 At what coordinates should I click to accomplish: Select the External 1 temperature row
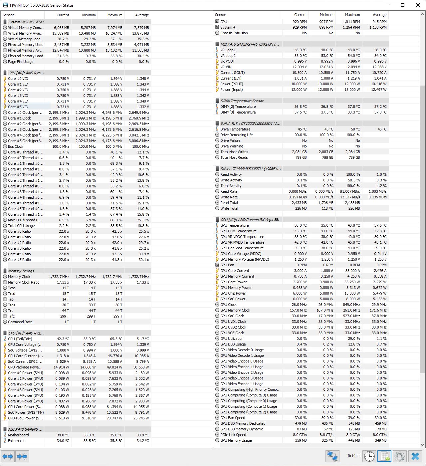click(77, 441)
